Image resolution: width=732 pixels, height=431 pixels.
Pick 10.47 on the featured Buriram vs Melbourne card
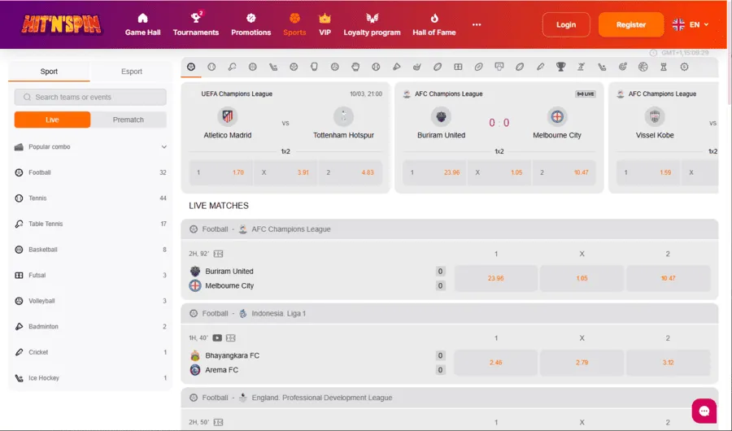coord(564,172)
